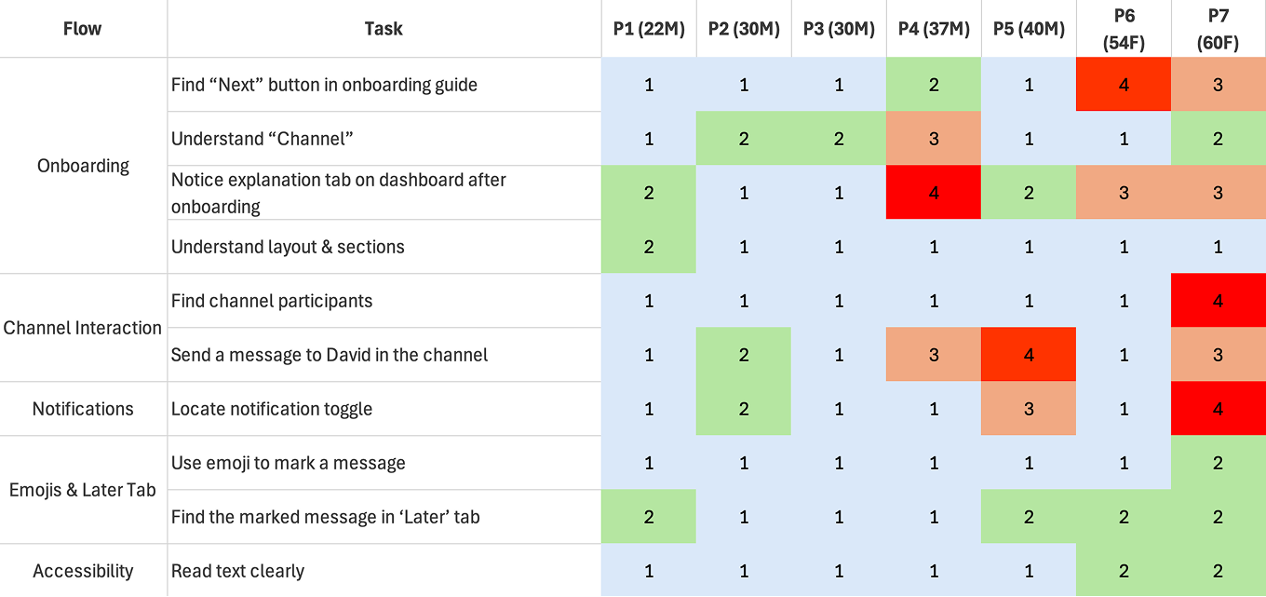Screen dimensions: 1266x597
Task: Select the red P4 cell for explanation tab task
Action: click(x=934, y=193)
